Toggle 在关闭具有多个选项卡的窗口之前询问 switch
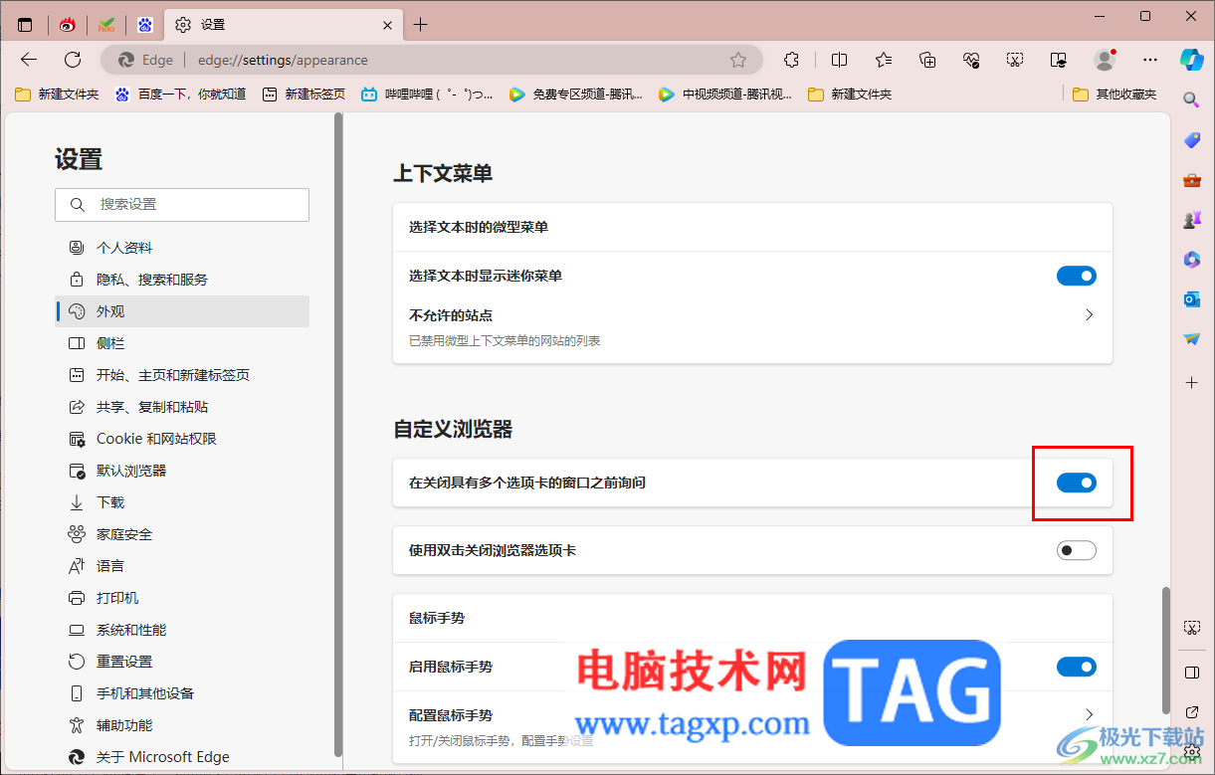Screen dimensions: 1215x775 coord(1076,483)
